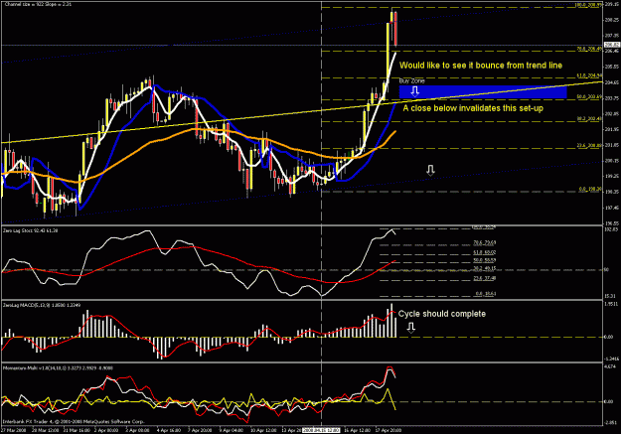The image size is (621, 434).
Task: Click the white arrow object above the lower channel line
Action: [430, 170]
